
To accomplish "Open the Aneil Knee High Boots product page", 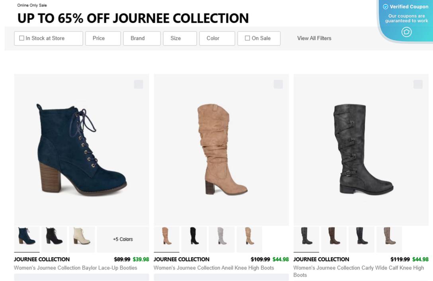I will [x=214, y=268].
